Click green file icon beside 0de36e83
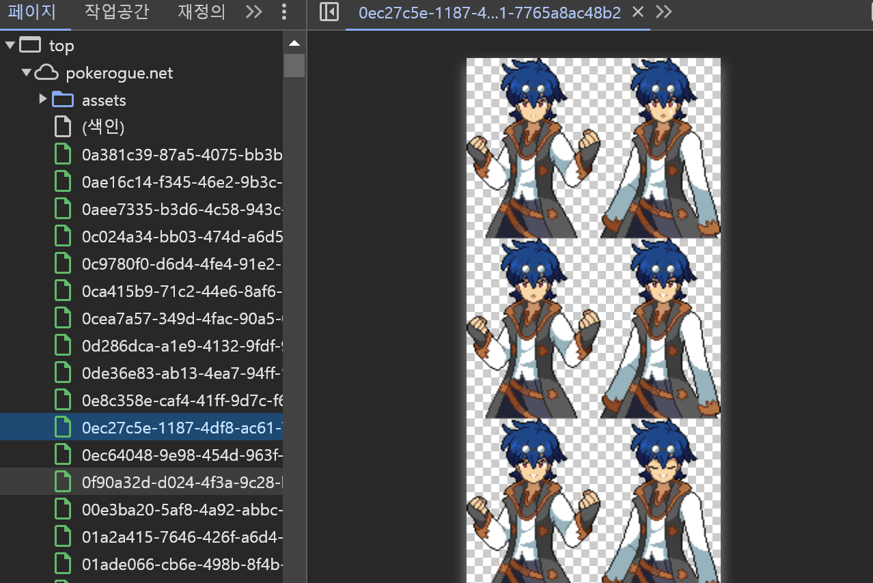The image size is (873, 583). coord(63,373)
